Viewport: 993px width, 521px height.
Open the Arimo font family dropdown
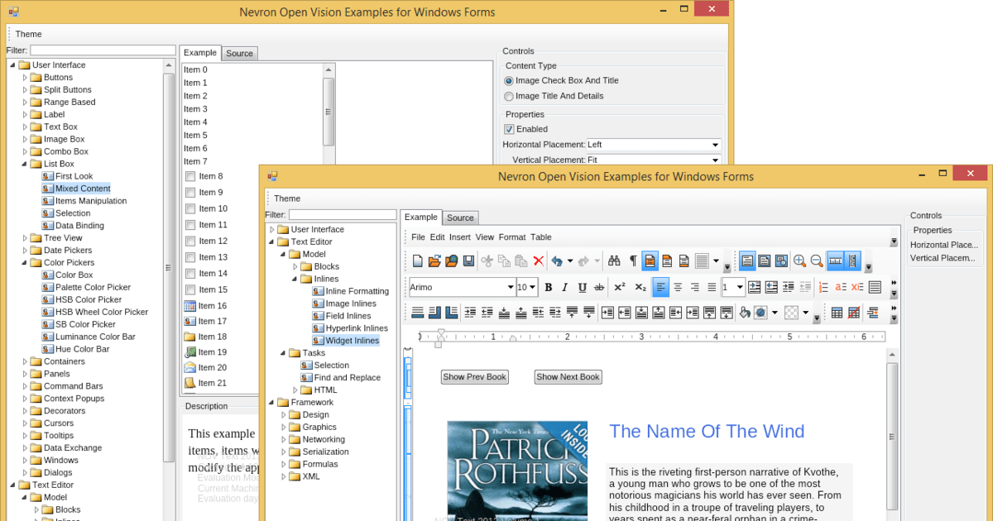(x=510, y=287)
